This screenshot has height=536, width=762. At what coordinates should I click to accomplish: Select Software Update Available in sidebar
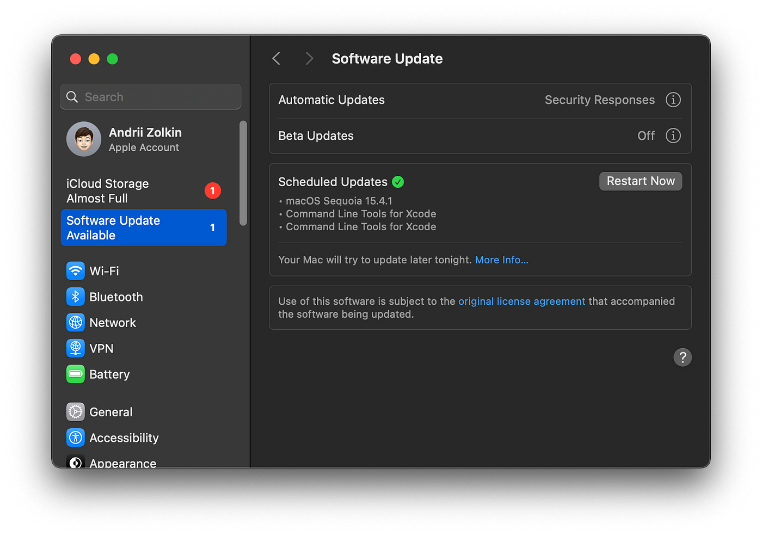(144, 227)
